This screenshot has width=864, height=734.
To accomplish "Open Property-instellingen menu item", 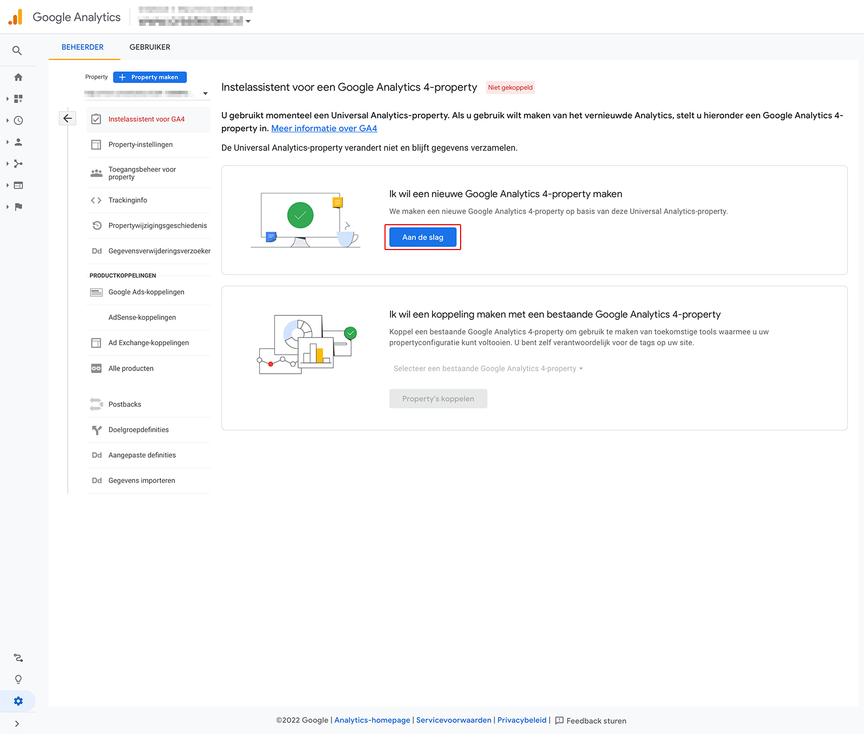I will (x=148, y=145).
